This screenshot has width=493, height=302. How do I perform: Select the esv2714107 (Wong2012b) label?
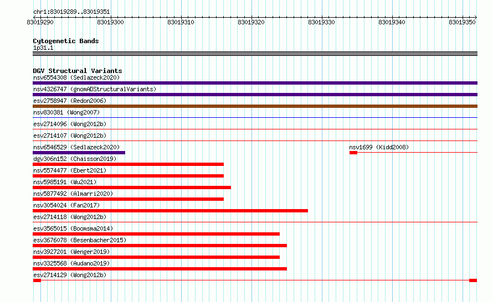[70, 136]
